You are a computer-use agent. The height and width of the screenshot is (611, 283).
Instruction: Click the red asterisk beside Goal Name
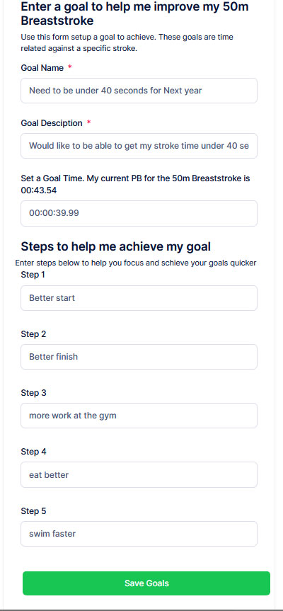[x=69, y=67]
